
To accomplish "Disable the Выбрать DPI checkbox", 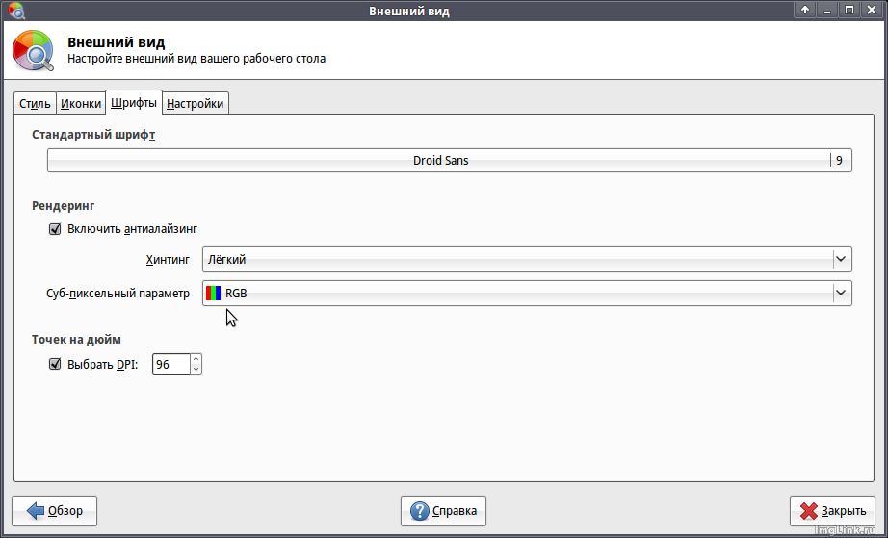I will [x=55, y=365].
